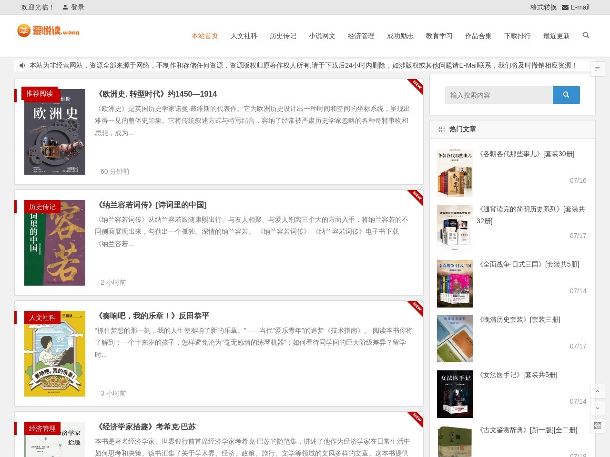Click the 欧洲史 book cover thumbnail
The height and width of the screenshot is (457, 610).
coord(55,132)
